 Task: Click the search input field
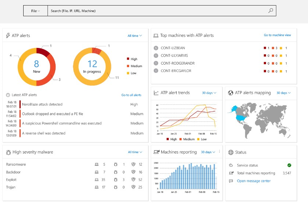[x=158, y=11]
